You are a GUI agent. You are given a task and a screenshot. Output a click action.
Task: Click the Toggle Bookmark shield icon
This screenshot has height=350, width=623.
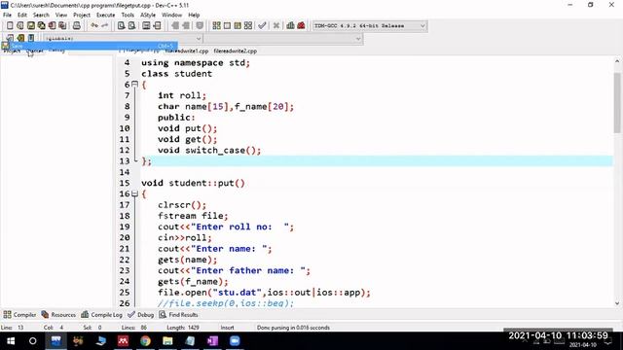coord(200,26)
